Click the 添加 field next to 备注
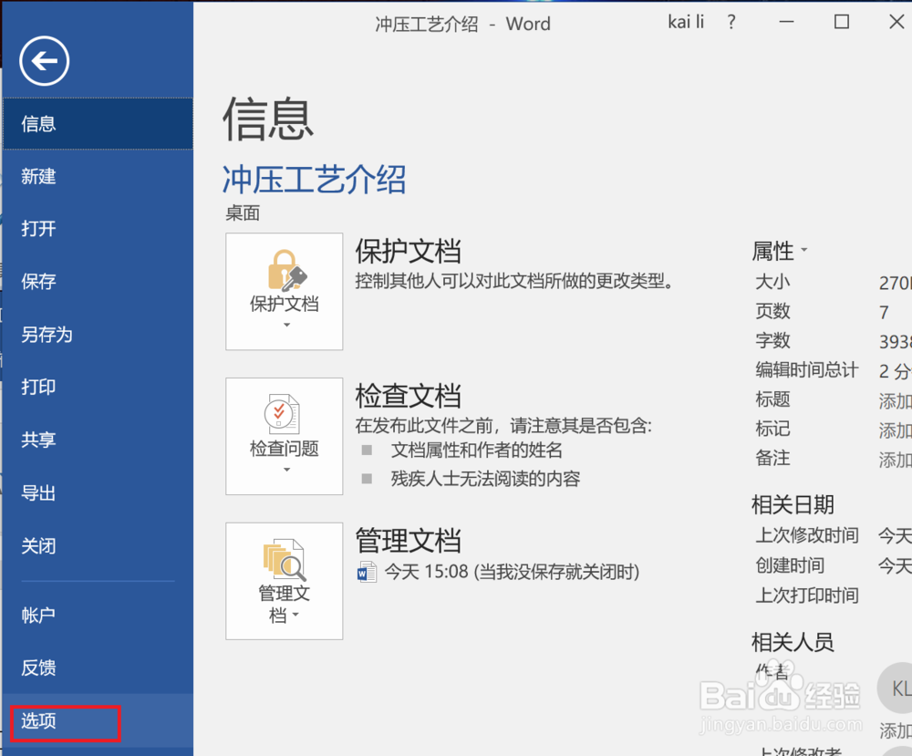The width and height of the screenshot is (912, 756). [896, 460]
